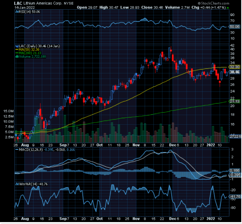The height and width of the screenshot is (224, 242).
Task: Click the -80 level on the Wm%R axis
Action: pos(233,208)
